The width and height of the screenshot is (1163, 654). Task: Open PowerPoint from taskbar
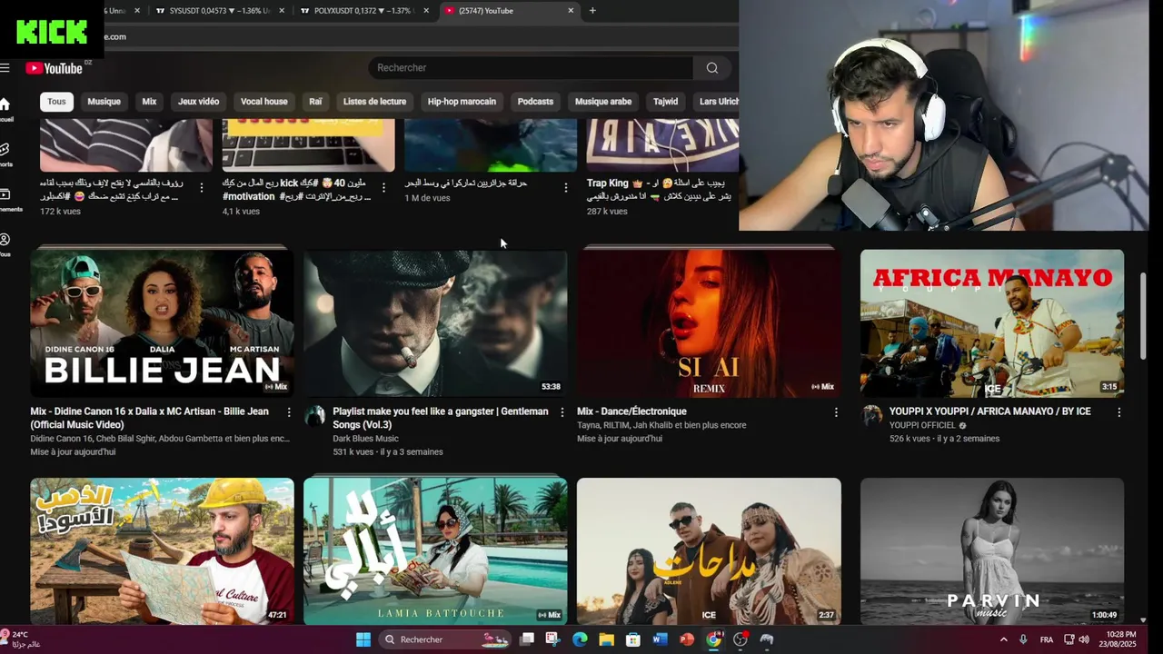[x=687, y=639]
